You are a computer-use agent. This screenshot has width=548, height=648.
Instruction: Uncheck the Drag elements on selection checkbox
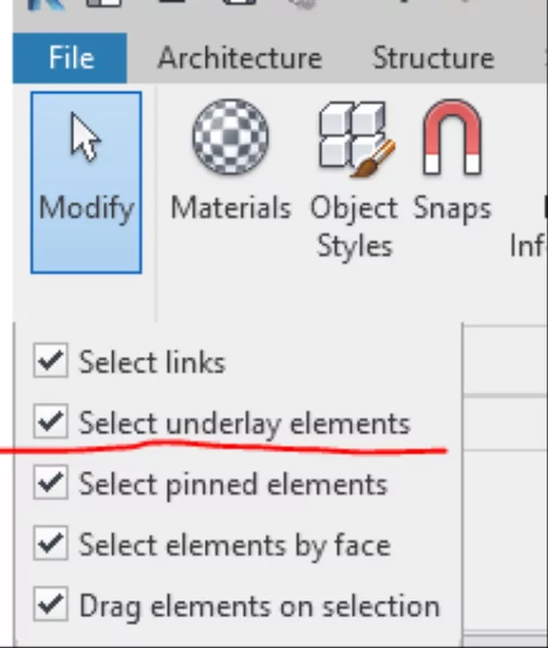50,606
